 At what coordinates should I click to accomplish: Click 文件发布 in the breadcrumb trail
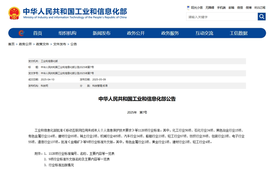[x=60, y=44]
